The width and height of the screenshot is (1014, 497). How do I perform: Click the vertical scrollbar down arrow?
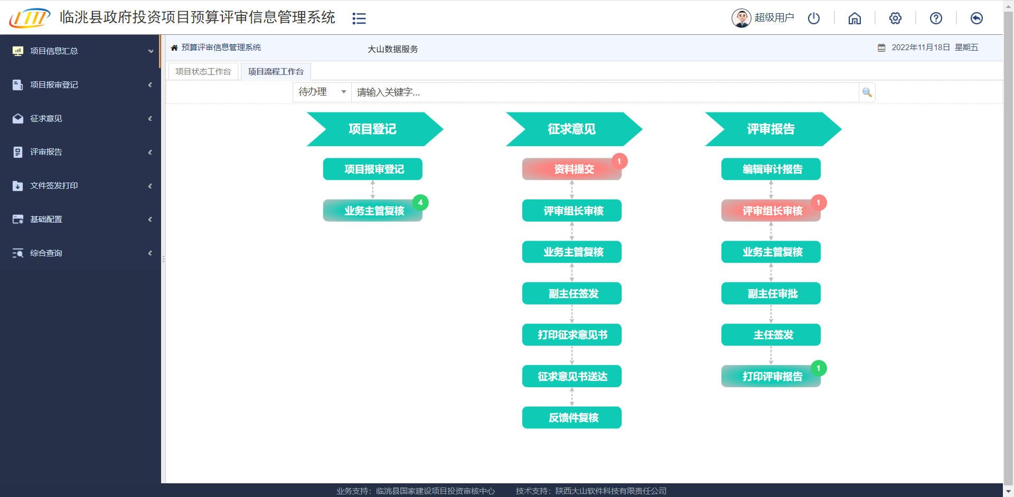(1008, 492)
